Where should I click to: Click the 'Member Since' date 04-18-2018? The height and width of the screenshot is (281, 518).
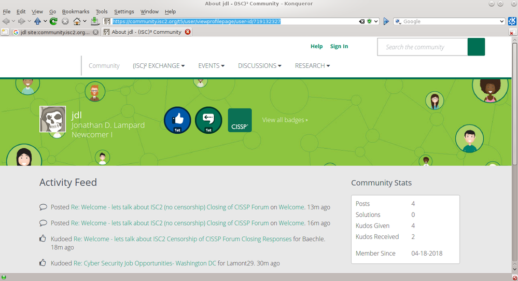427,254
